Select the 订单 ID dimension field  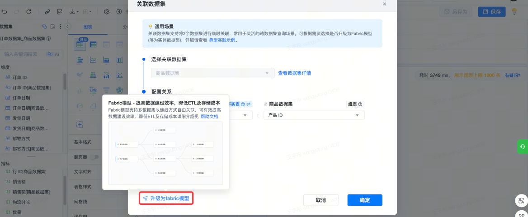(x=19, y=77)
